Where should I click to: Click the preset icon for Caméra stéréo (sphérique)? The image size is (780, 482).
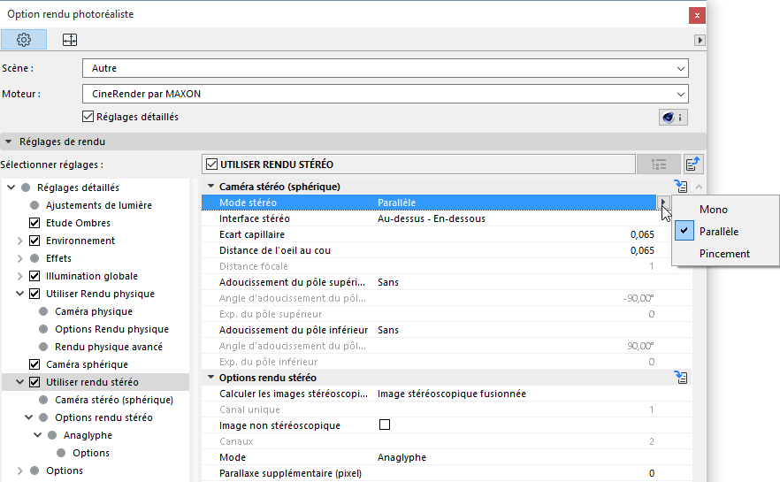coord(681,187)
